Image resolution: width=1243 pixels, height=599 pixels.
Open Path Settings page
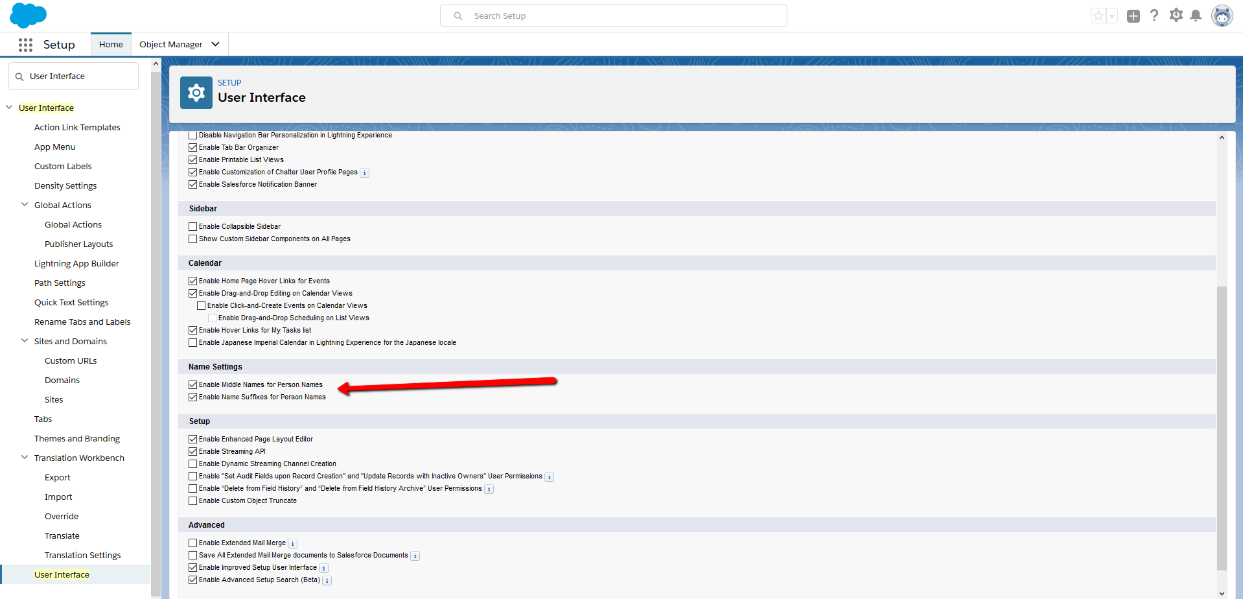click(60, 283)
